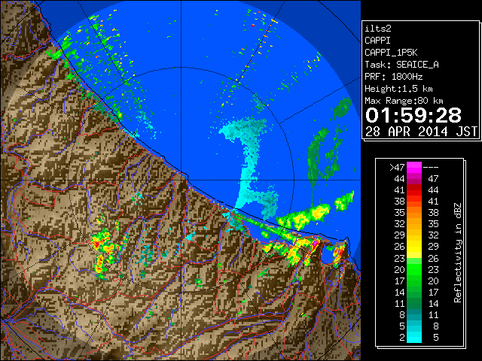Select the 'Max Range:80 km' text
The width and height of the screenshot is (482, 361).
(x=404, y=101)
